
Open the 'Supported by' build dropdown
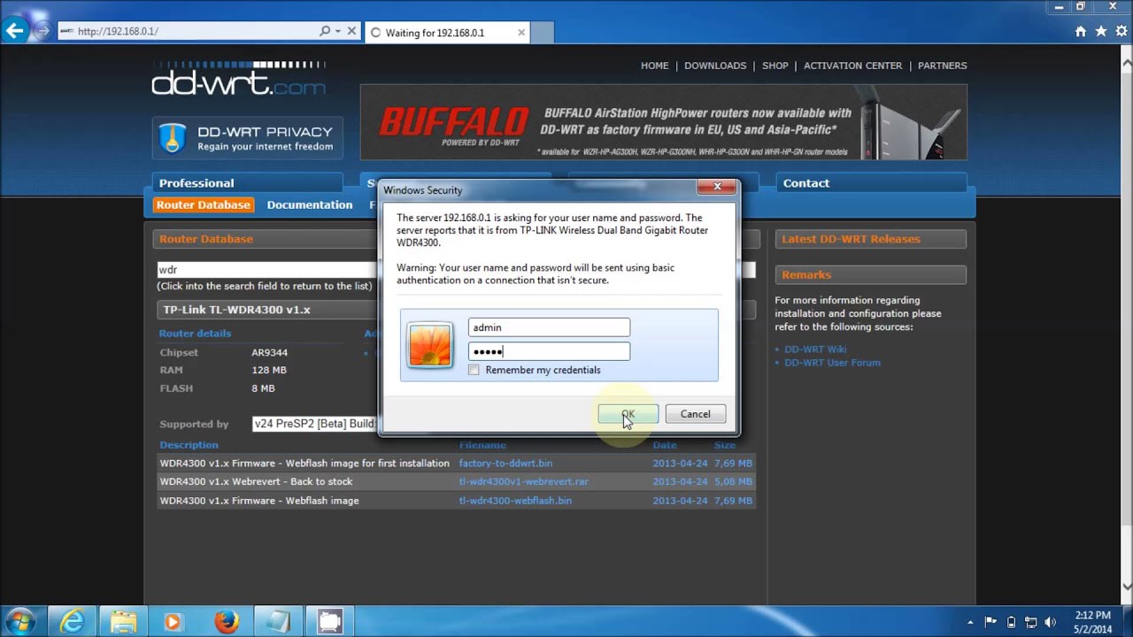[314, 424]
